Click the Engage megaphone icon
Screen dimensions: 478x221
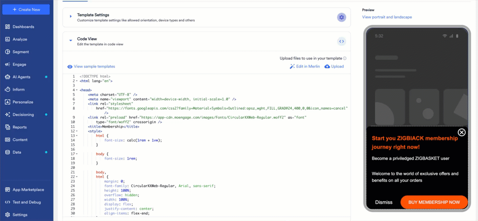pos(8,64)
